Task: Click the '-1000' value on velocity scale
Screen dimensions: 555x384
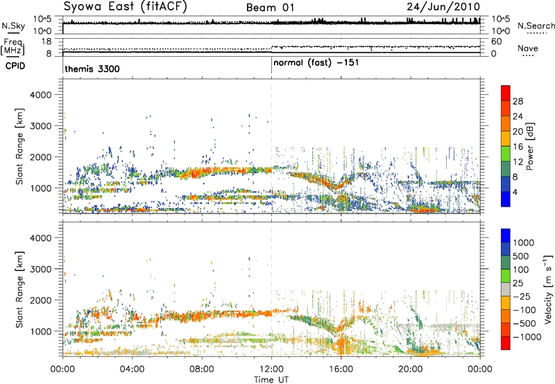Action: point(527,337)
